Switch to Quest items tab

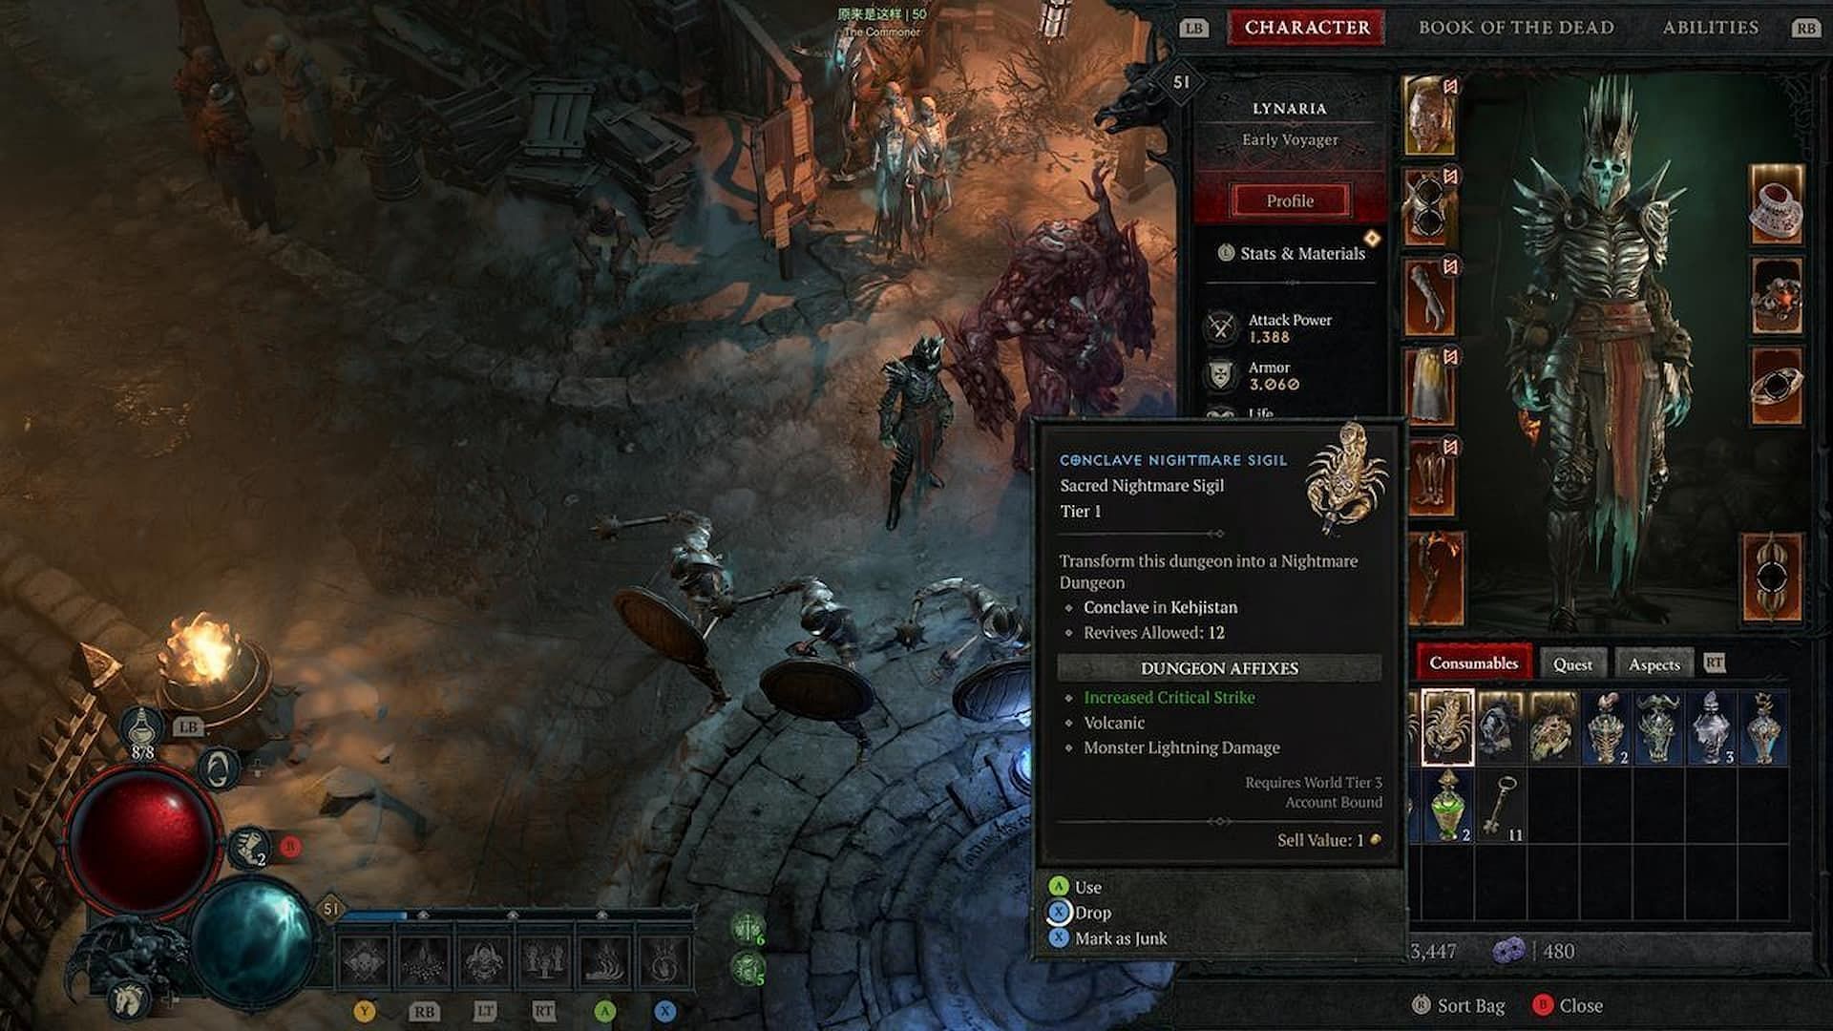pos(1573,663)
